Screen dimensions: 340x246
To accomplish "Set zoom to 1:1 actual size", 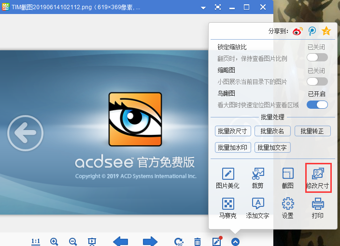I will (36, 242).
